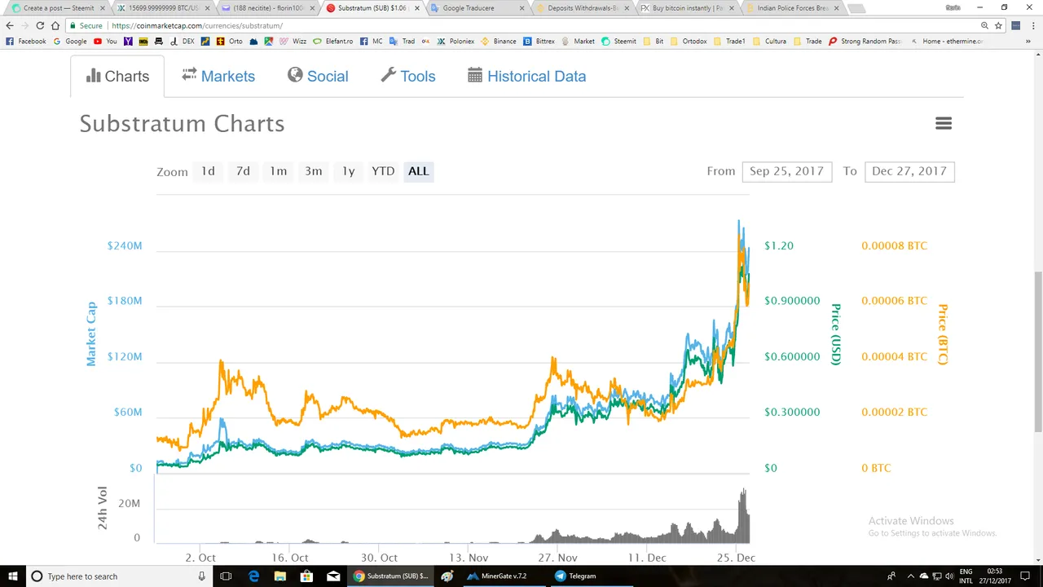Screen dimensions: 1043x587
Task: Open the DEX bookmark
Action: pyautogui.click(x=183, y=41)
